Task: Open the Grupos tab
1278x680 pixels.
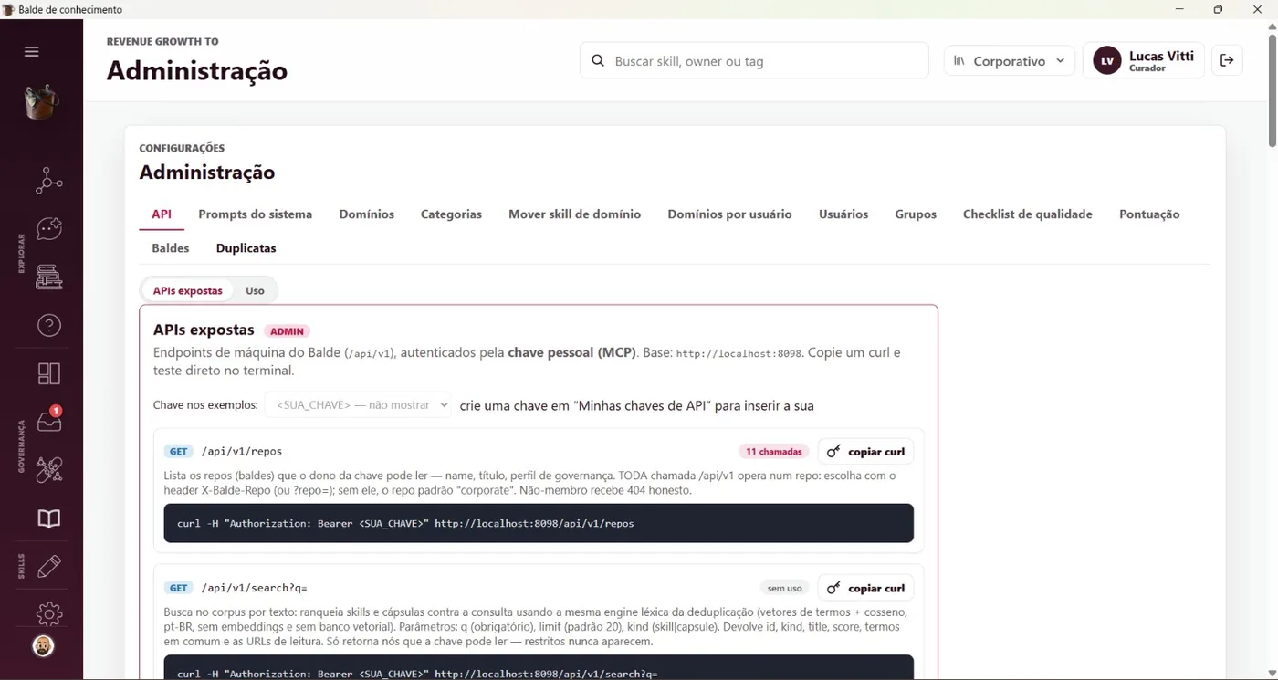Action: [x=916, y=214]
